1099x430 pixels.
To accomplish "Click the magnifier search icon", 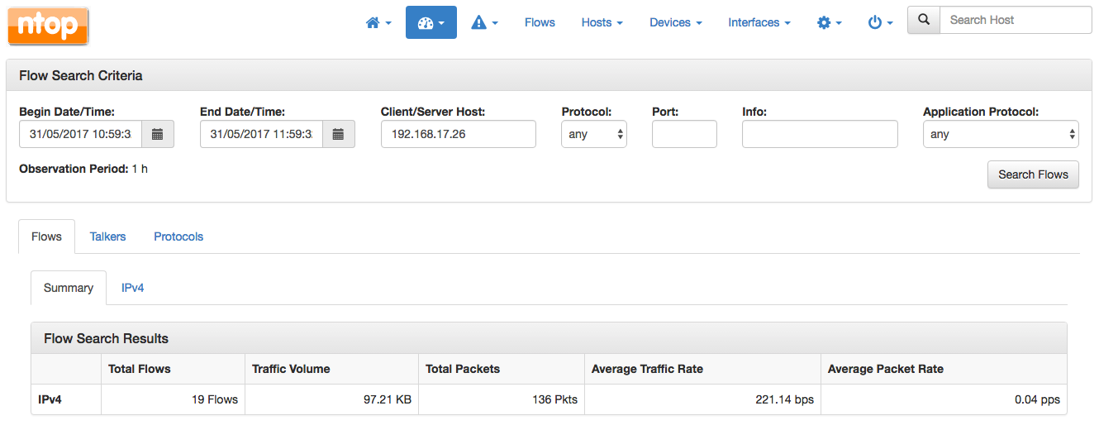I will click(924, 20).
